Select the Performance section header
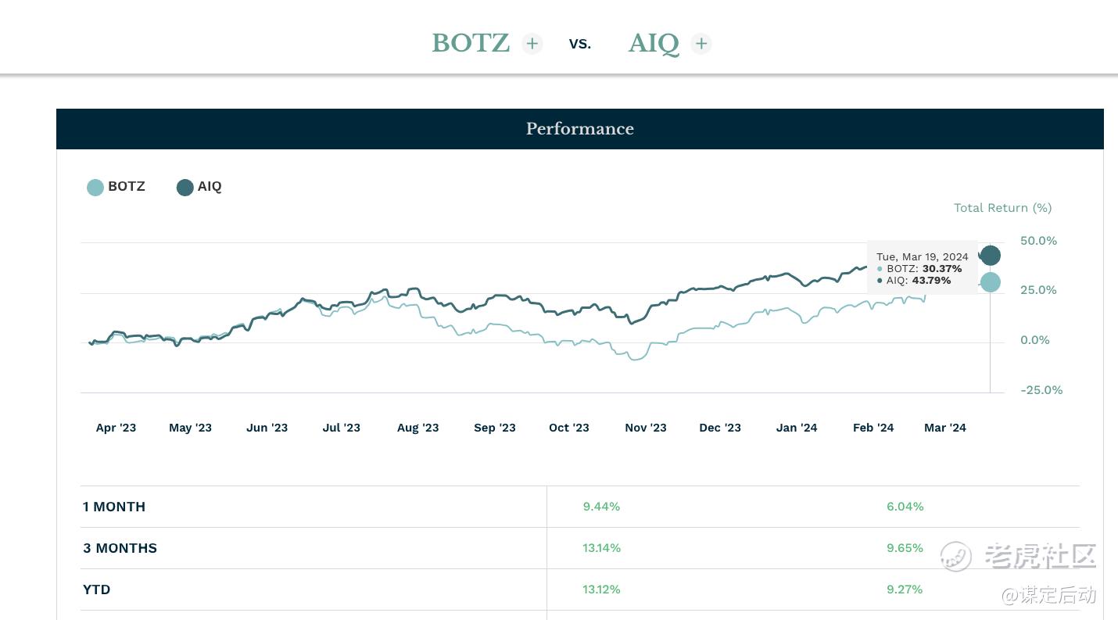1118x620 pixels. (579, 129)
